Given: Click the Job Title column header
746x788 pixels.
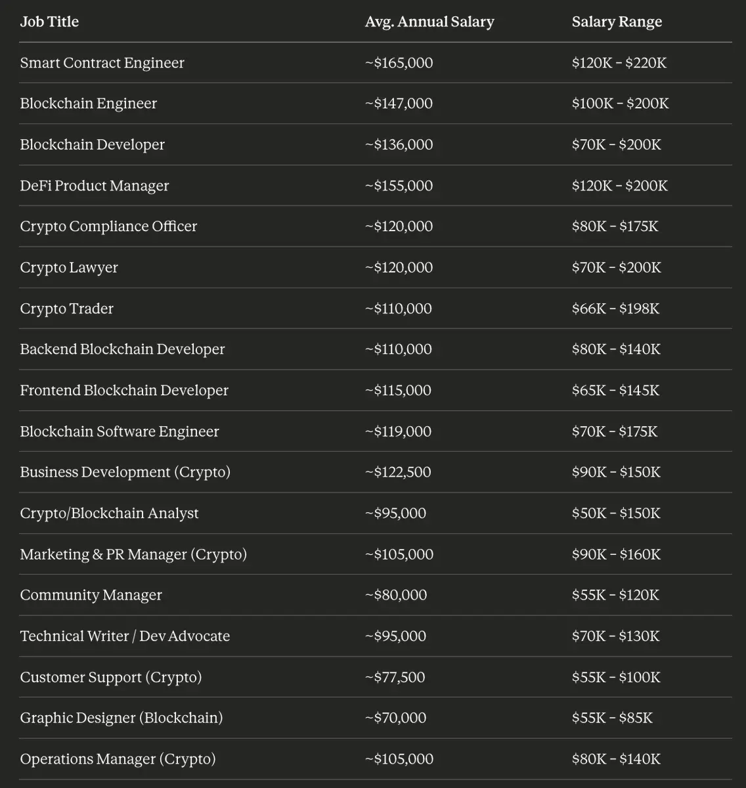Looking at the screenshot, I should [x=49, y=22].
